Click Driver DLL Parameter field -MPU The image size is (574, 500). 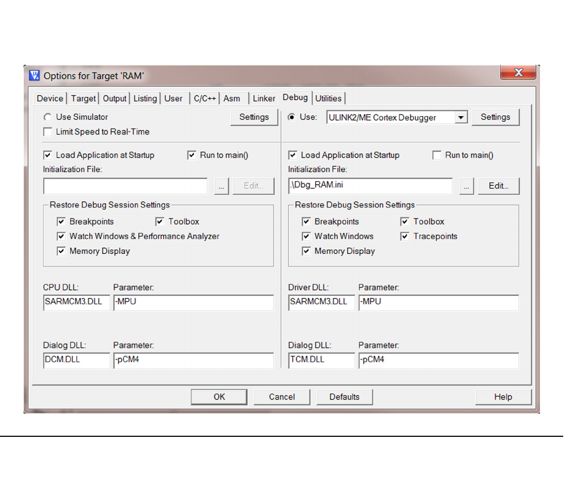pyautogui.click(x=438, y=302)
